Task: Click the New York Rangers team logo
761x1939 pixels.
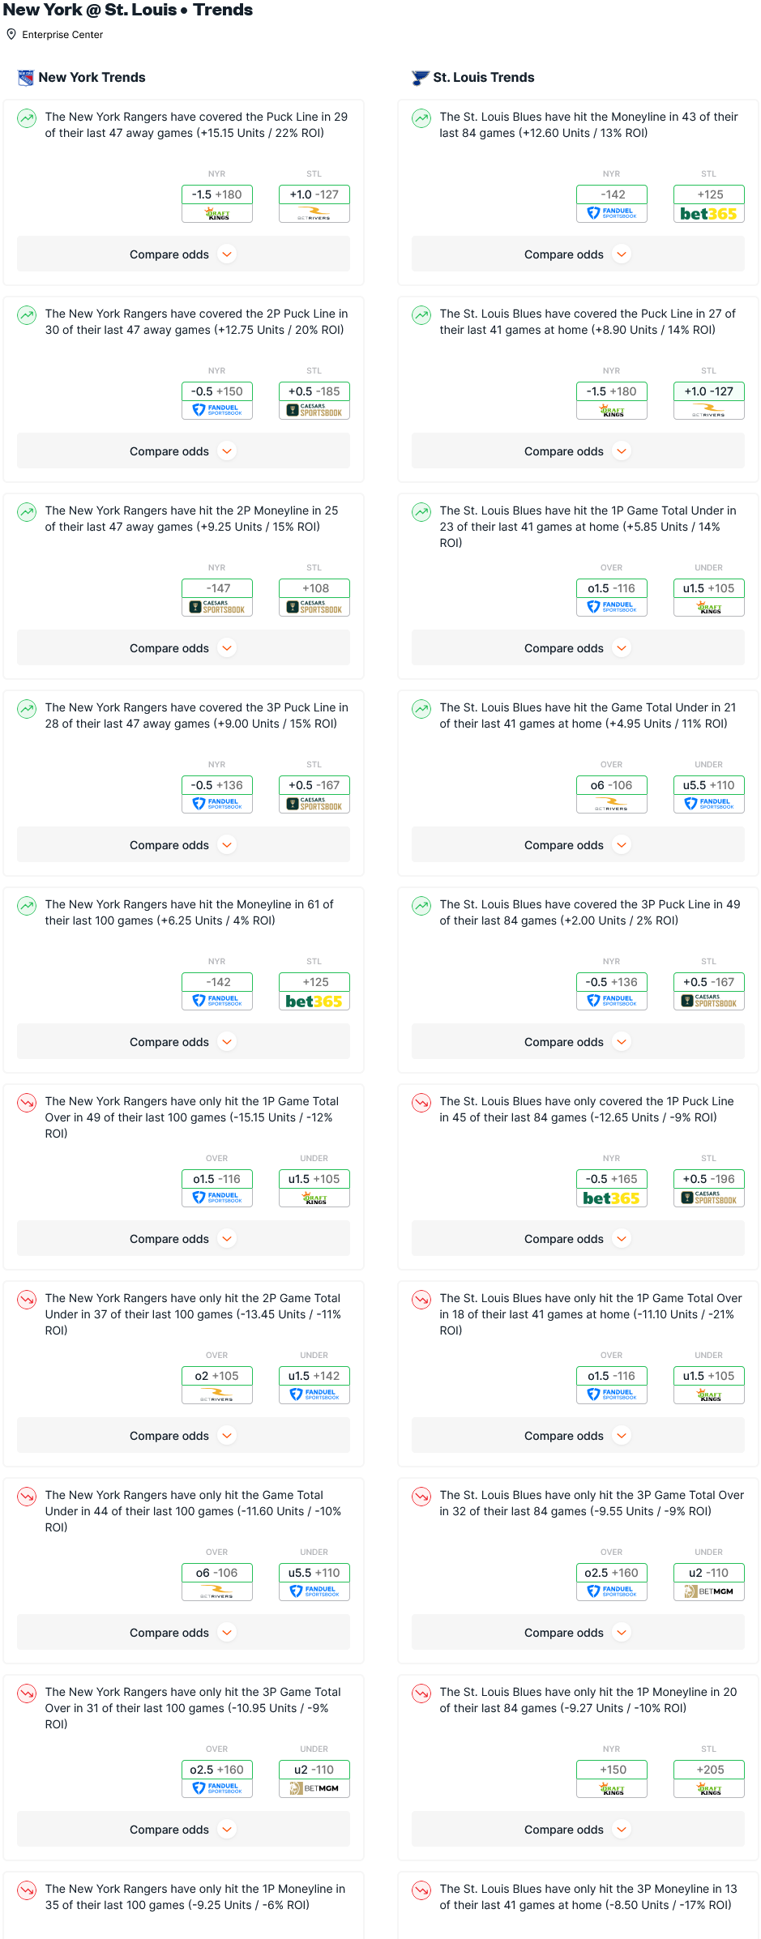Action: [x=26, y=78]
